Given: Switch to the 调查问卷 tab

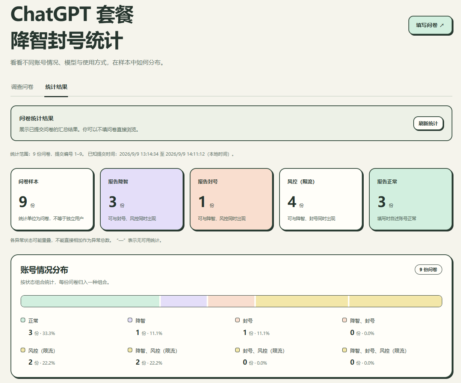Looking at the screenshot, I should coord(22,87).
